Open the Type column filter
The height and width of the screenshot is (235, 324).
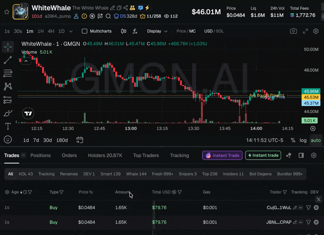click(x=62, y=192)
